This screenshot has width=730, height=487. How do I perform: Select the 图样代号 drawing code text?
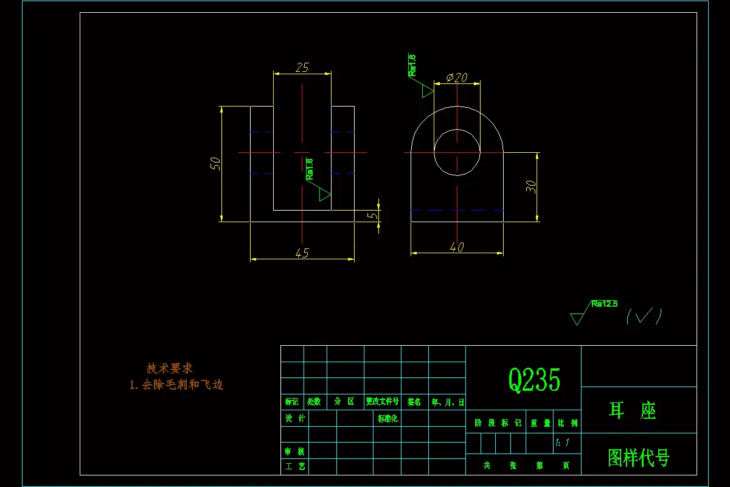[x=639, y=458]
